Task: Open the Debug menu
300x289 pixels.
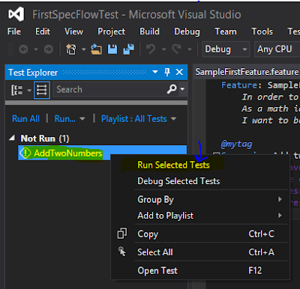Action: [x=187, y=31]
